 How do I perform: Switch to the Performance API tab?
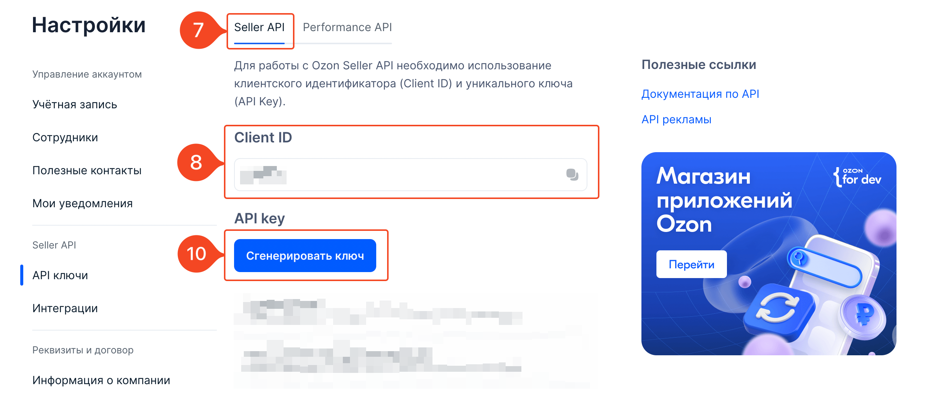[347, 27]
